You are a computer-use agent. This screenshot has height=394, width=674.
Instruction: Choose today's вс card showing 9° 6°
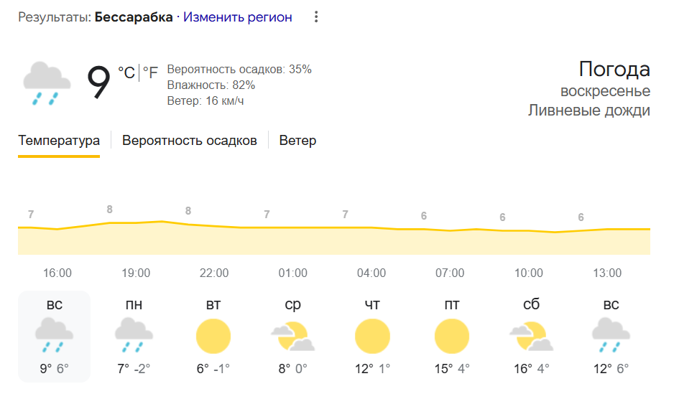[54, 337]
